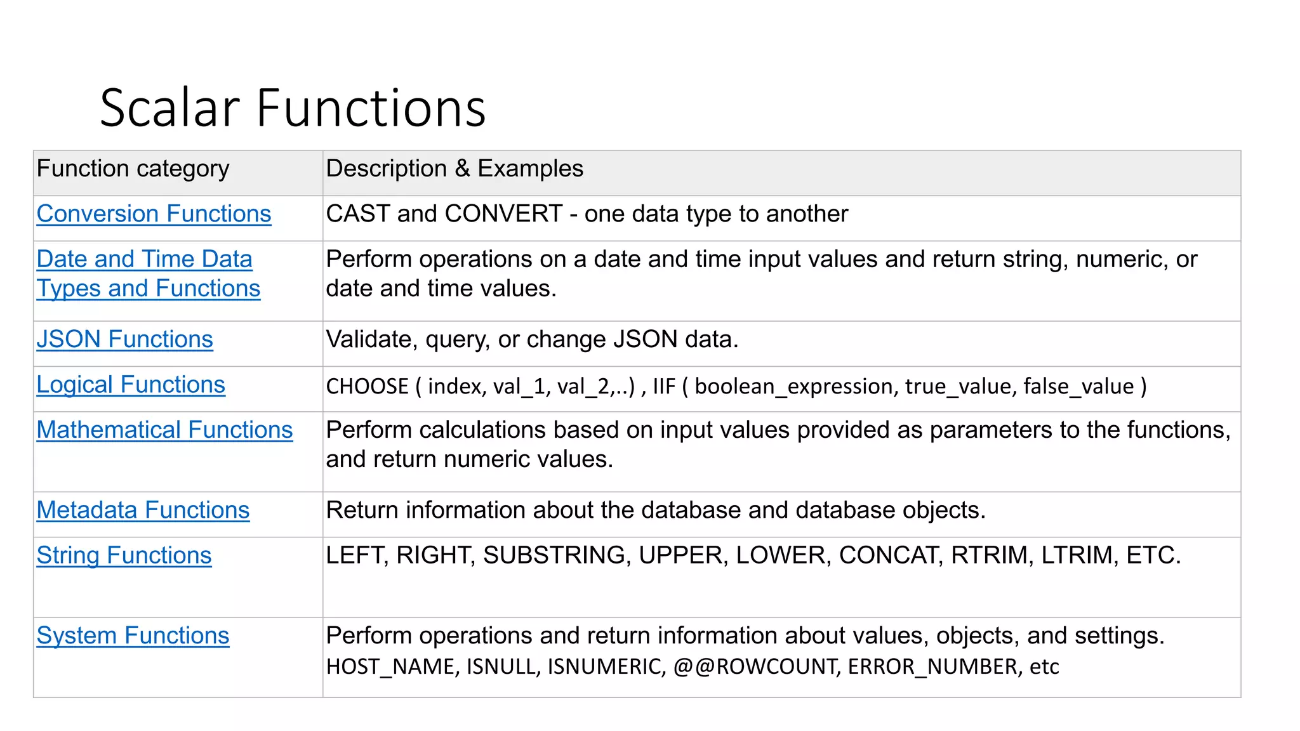Open the Logical Functions link

point(131,385)
